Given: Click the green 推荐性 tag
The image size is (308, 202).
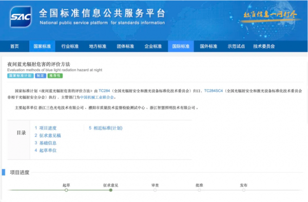Looking at the screenshot, I should point(55,76).
